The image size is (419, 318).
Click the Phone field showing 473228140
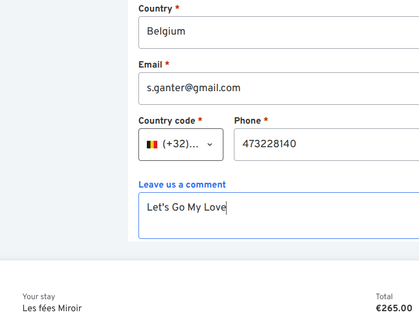tap(325, 144)
